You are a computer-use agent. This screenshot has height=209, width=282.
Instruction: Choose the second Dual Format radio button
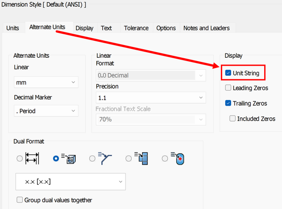click(56, 158)
